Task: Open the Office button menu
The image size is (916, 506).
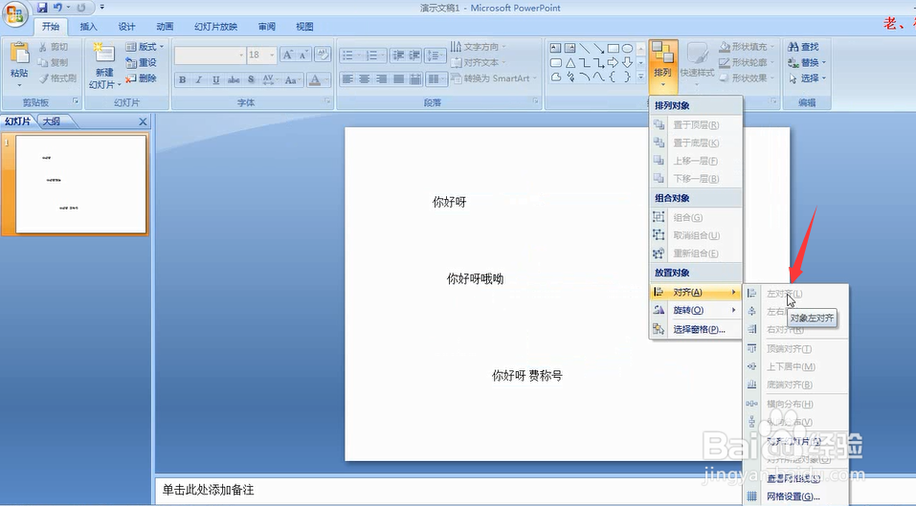Action: (x=14, y=13)
